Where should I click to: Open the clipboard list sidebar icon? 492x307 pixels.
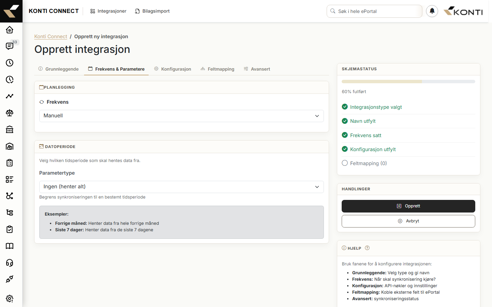point(10,163)
